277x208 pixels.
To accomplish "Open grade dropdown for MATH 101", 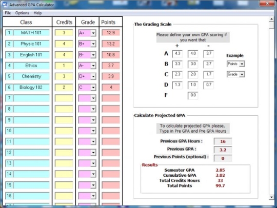I will click(x=93, y=33).
